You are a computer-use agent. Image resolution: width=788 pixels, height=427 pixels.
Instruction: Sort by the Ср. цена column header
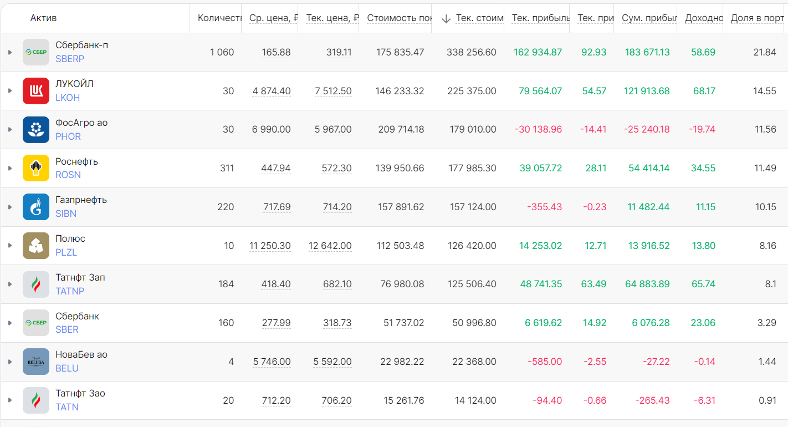point(274,18)
